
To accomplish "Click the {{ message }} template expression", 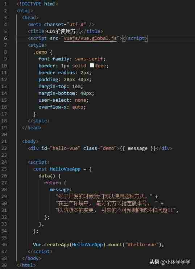I will 138,148.
